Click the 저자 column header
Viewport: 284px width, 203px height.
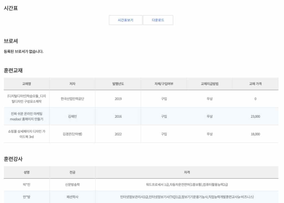point(72,84)
